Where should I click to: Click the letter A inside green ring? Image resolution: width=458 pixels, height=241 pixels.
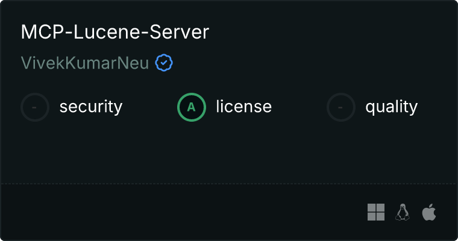[191, 107]
